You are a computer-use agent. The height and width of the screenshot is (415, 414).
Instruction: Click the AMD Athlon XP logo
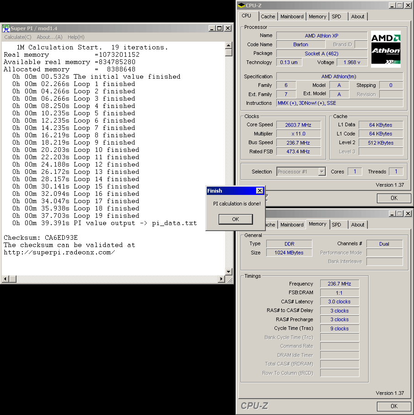(x=386, y=49)
